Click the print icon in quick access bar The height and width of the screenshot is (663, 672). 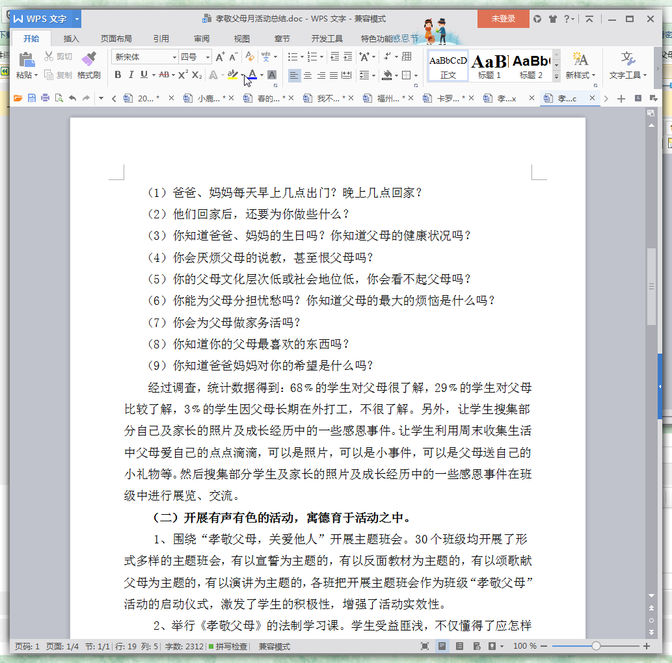tap(45, 98)
